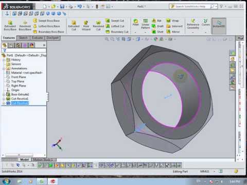Expand the Boss-Extrude1 feature

(x=4, y=95)
